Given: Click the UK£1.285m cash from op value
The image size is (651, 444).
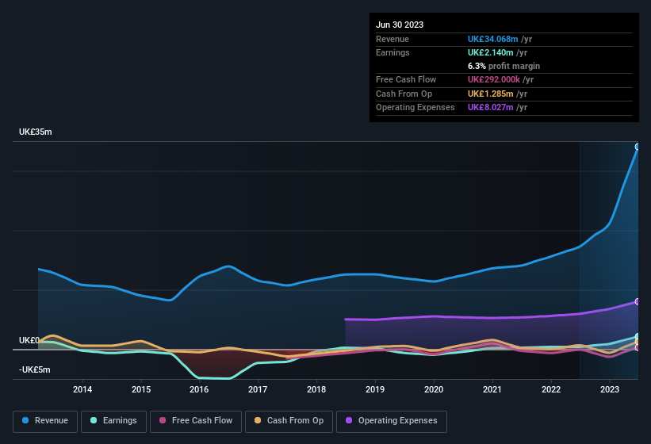Looking at the screenshot, I should (x=490, y=94).
